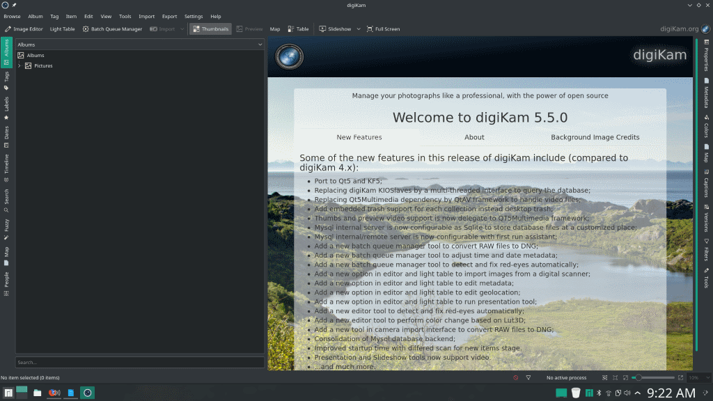Switch to Table view mode

[x=297, y=29]
